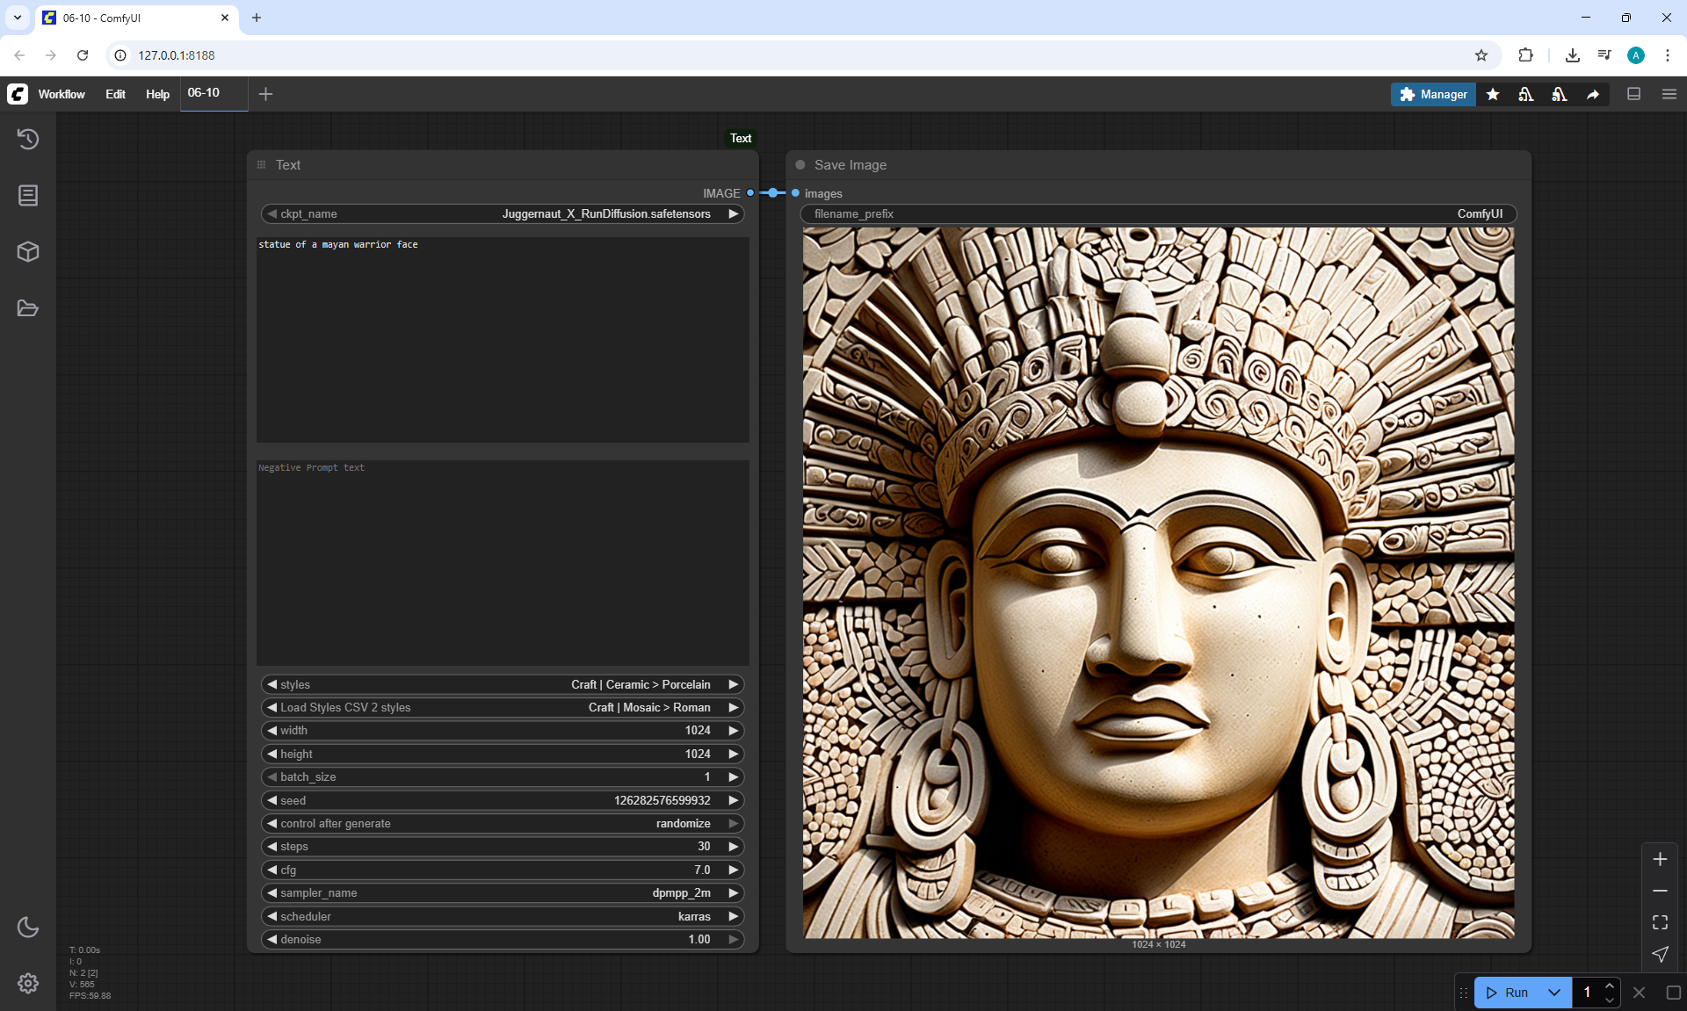This screenshot has height=1011, width=1687.
Task: Toggle the bottom panel icon
Action: pyautogui.click(x=1634, y=94)
